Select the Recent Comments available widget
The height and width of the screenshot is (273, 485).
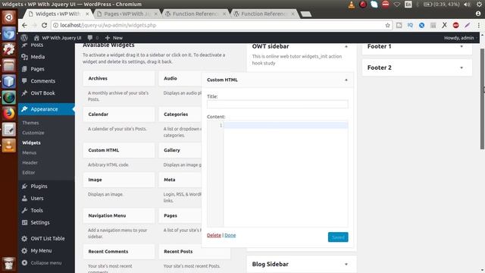tap(119, 252)
